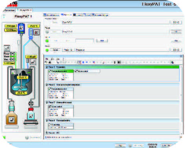
Task: Click the blue stirrer motor icon
Action: [x=21, y=28]
